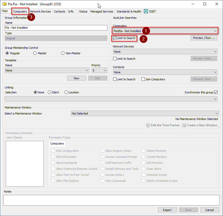Check Sniff Network Traffic permission

pos(102,163)
